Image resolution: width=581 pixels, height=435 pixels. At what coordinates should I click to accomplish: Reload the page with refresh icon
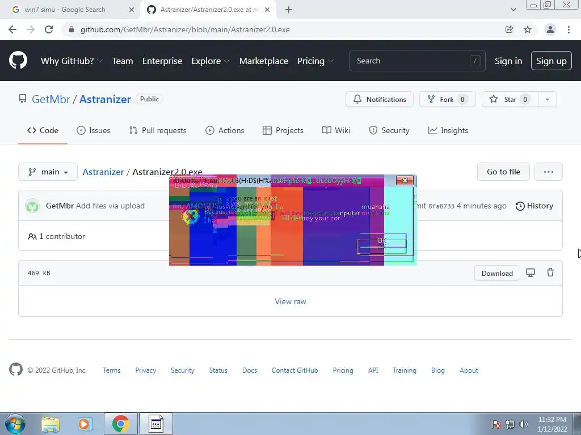[49, 29]
